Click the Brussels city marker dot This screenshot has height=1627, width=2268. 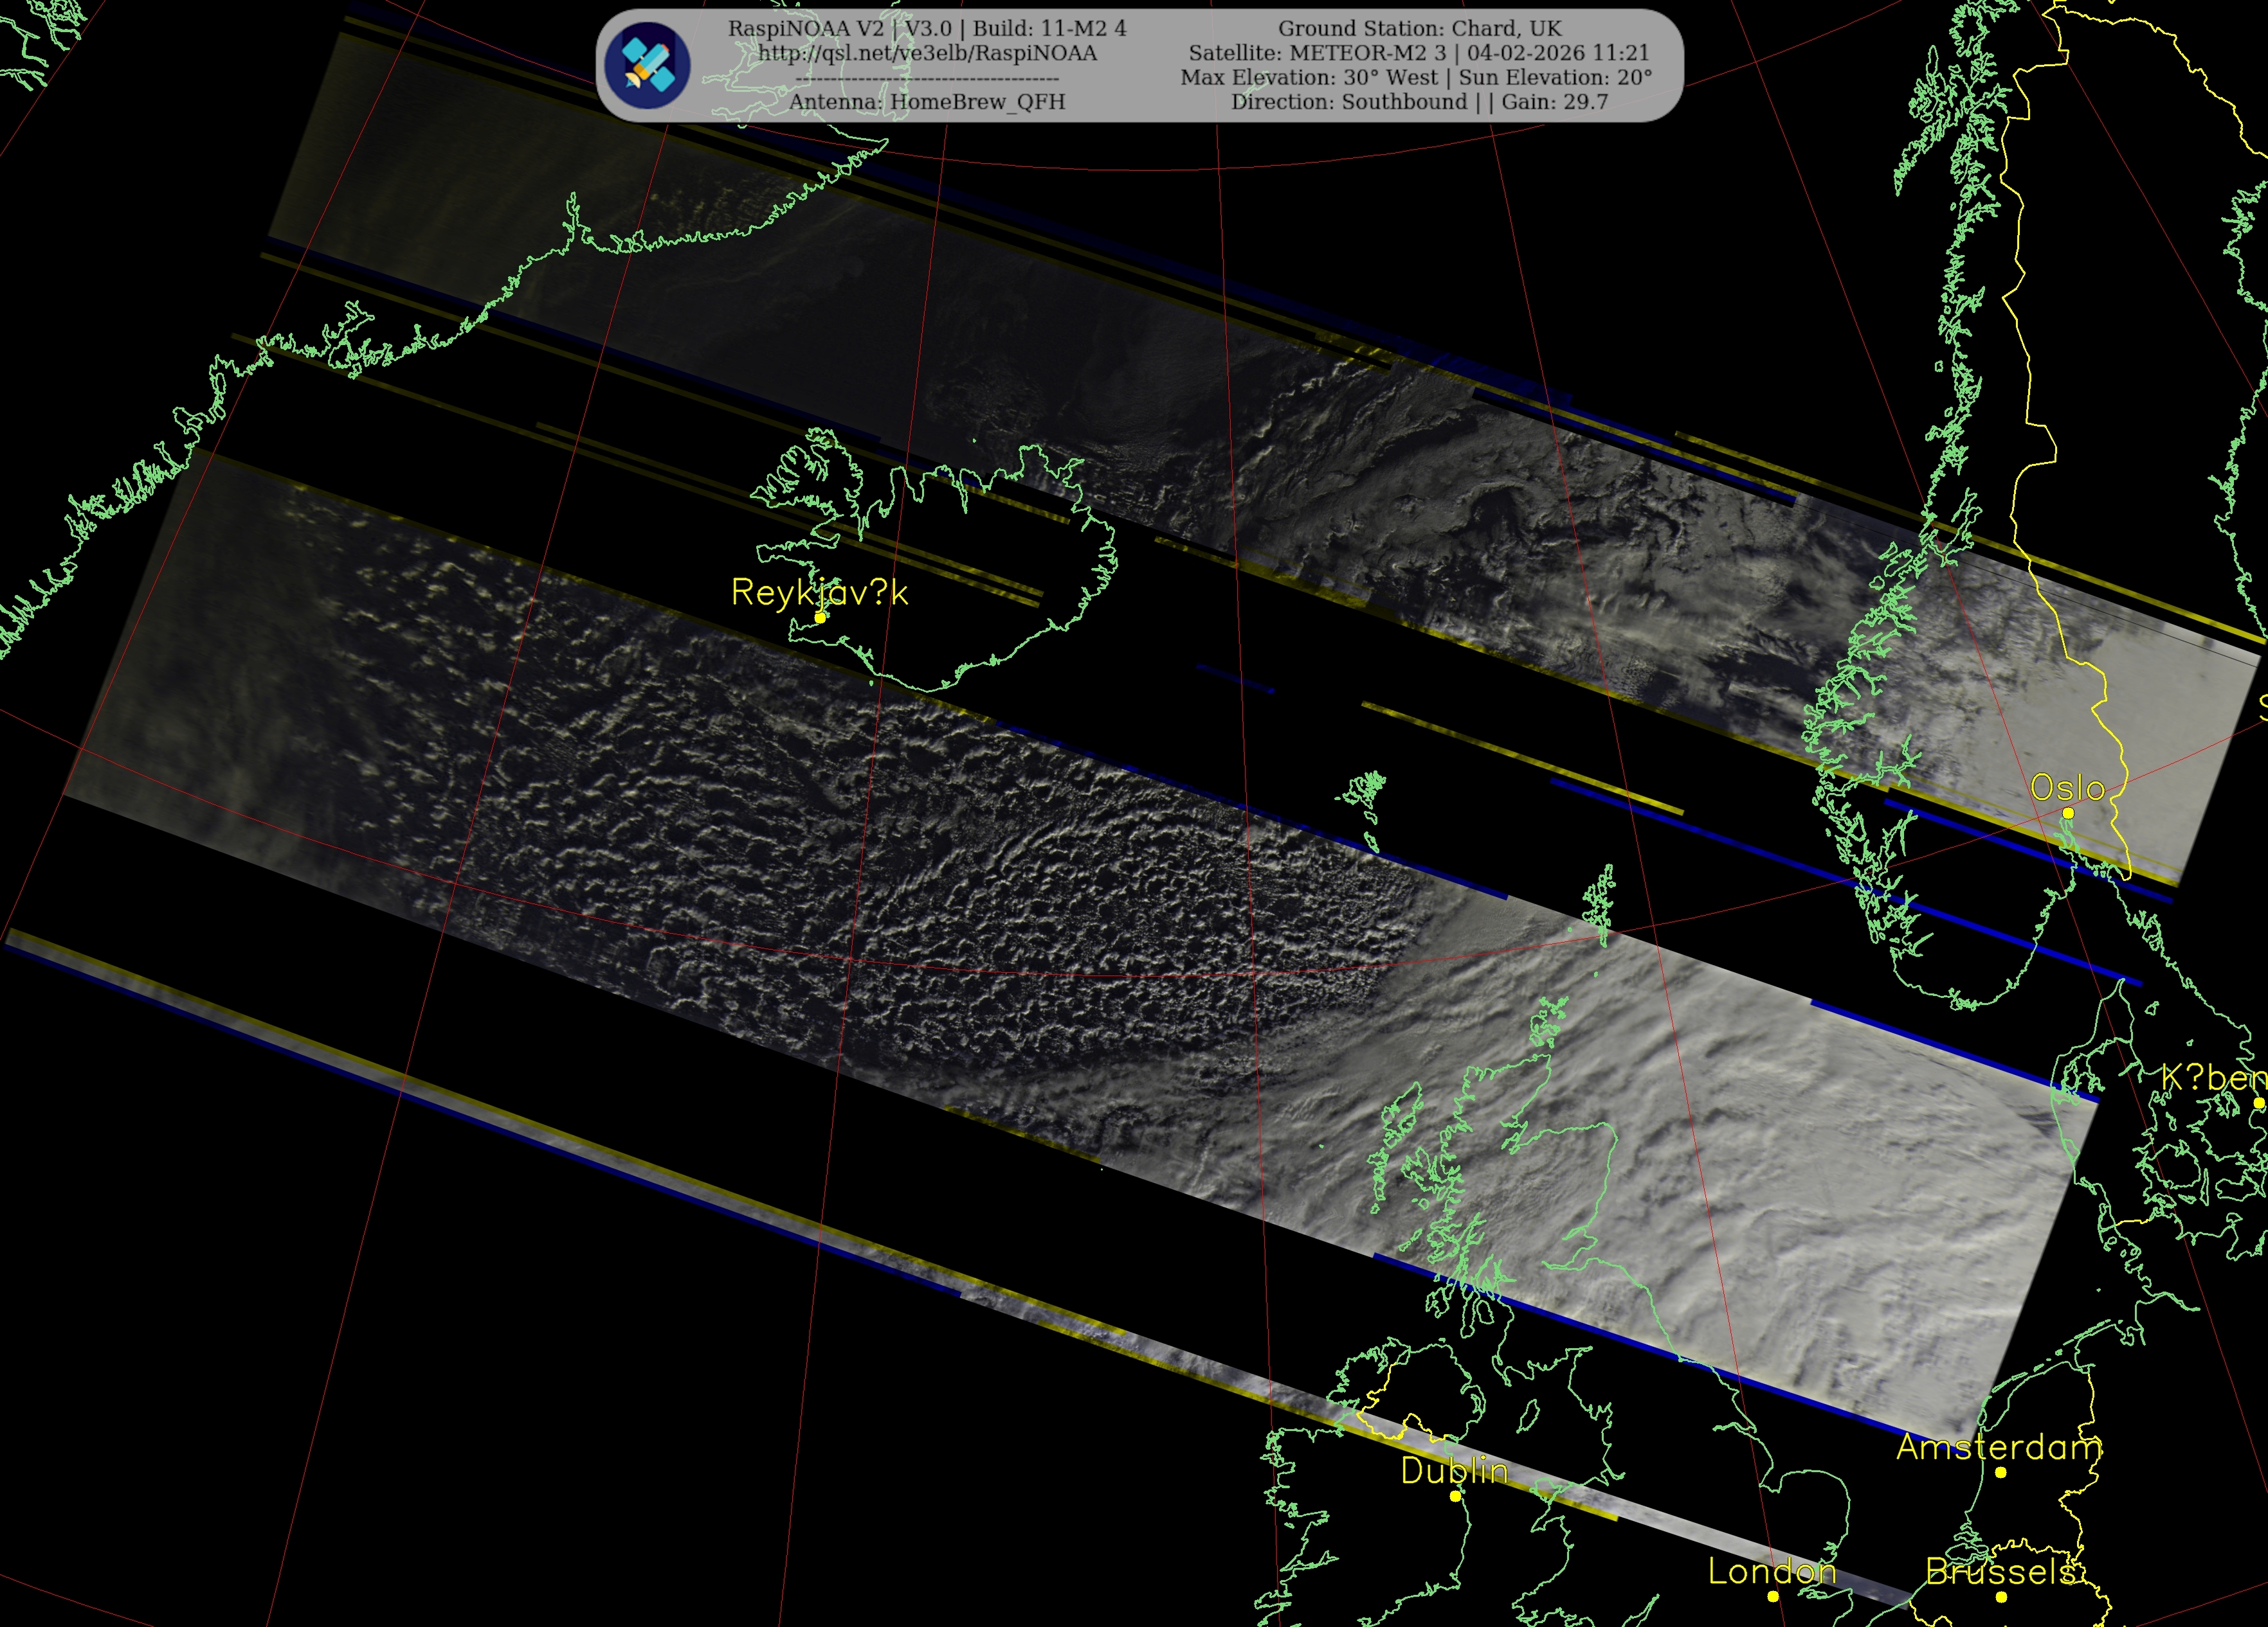(2001, 1597)
